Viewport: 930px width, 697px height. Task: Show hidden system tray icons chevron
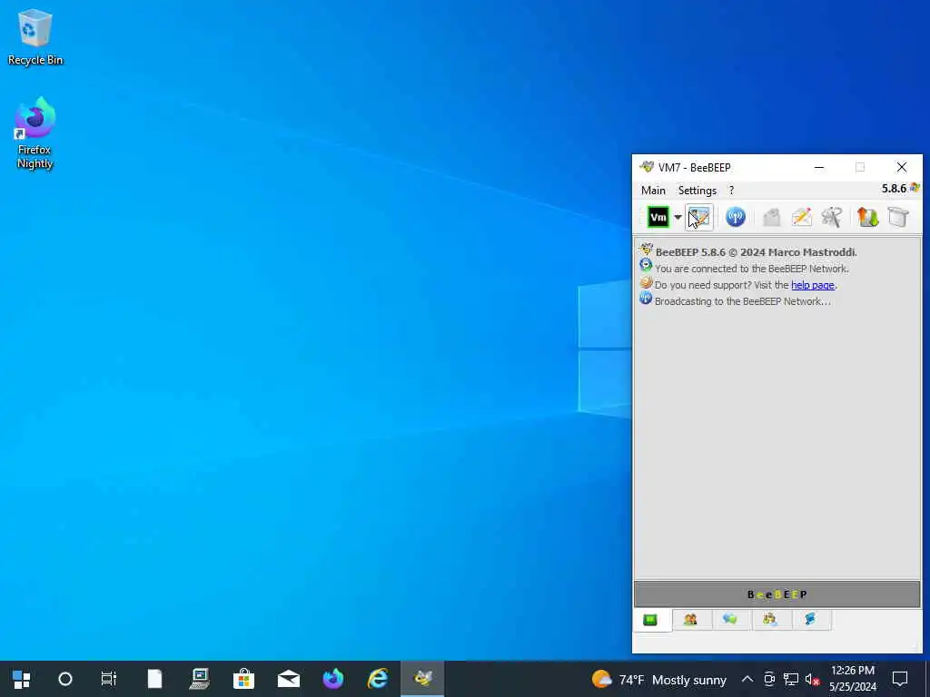point(747,679)
